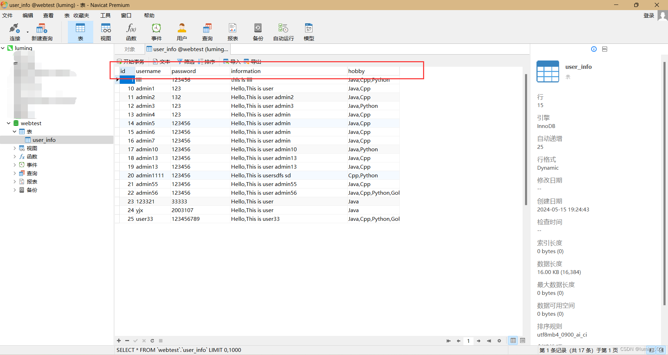
Task: Select the 表 (Table) toolbar icon
Action: coord(80,32)
